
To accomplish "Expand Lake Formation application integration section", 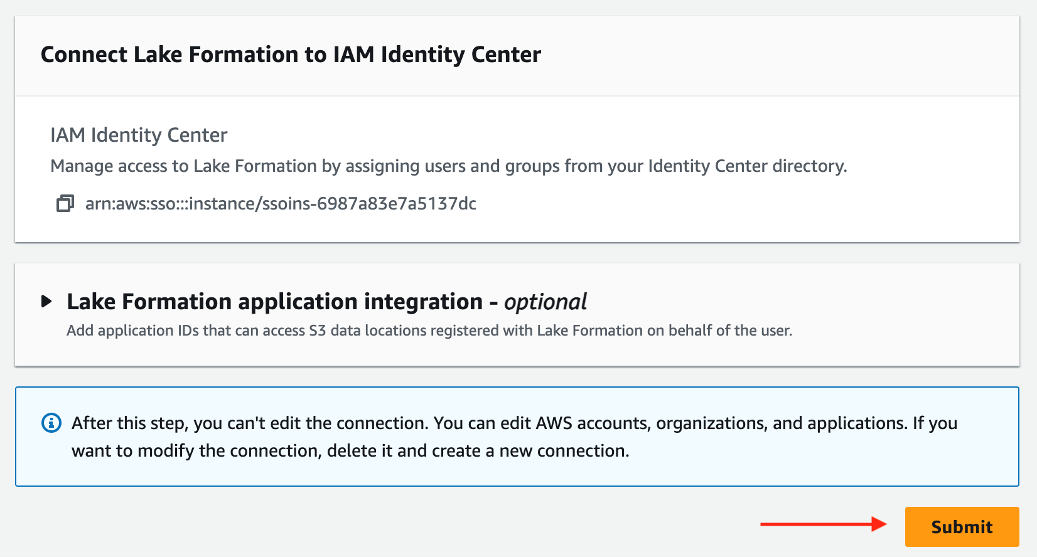I will coord(46,302).
